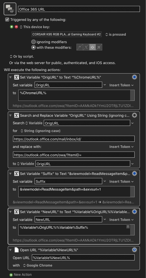This screenshot has width=146, height=278.
Task: Open gear menu for Set Variable Suffix action
Action: coord(134,174)
